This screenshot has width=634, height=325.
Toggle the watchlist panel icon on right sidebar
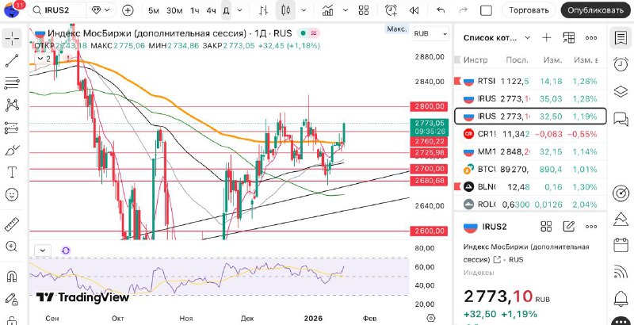click(621, 38)
